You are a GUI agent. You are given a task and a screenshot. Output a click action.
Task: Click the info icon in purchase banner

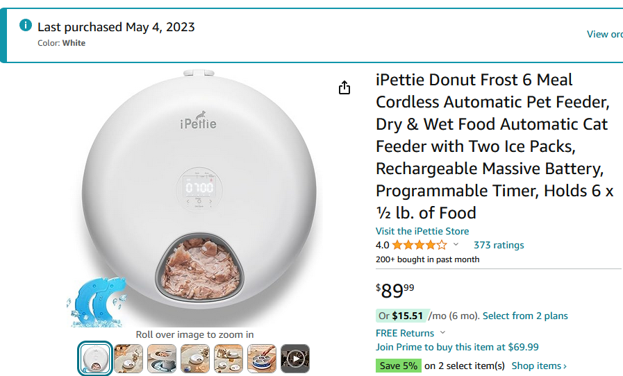click(26, 26)
